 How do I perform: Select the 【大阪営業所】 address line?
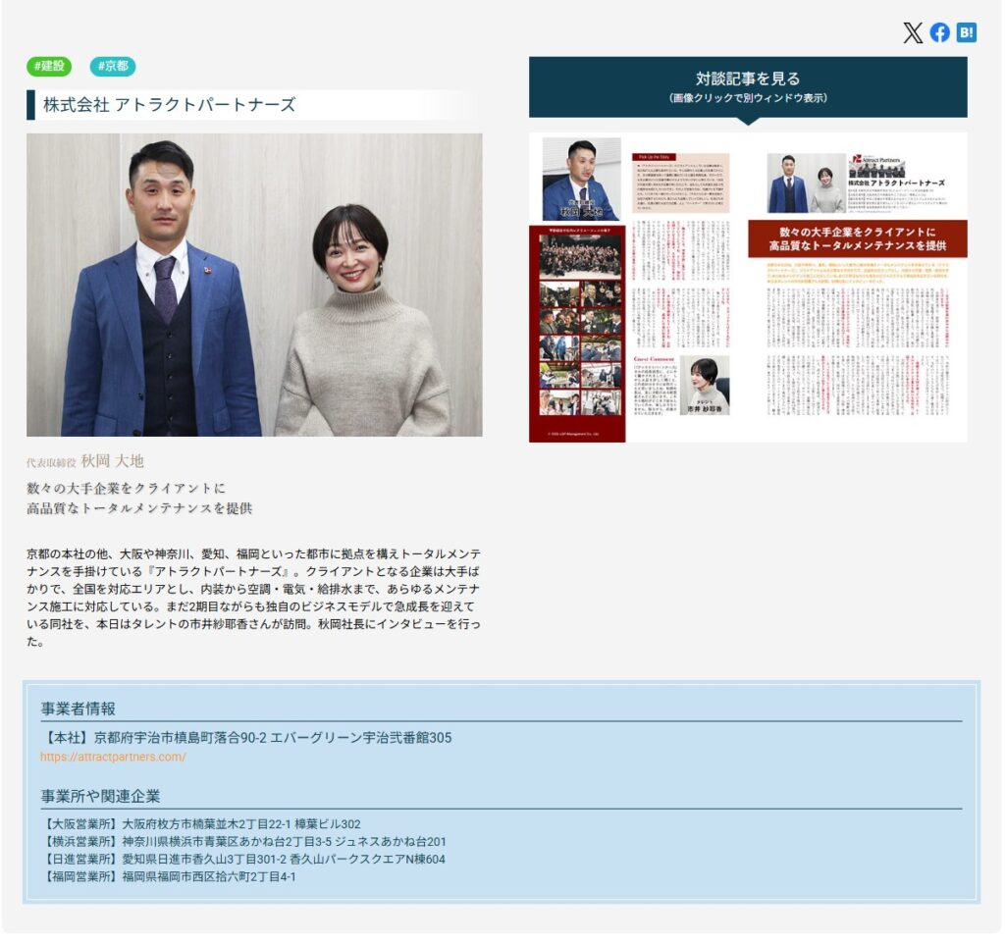pyautogui.click(x=200, y=824)
